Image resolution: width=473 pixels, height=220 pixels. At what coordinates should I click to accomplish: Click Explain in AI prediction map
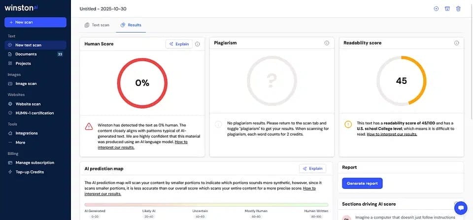click(x=312, y=168)
